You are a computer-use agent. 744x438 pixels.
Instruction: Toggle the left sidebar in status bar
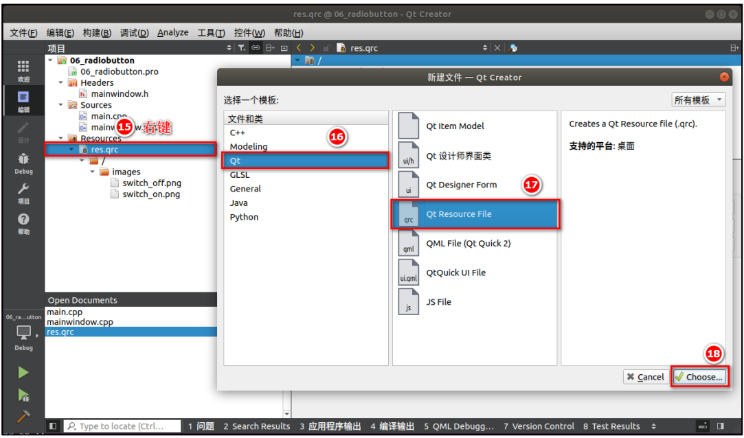point(53,426)
